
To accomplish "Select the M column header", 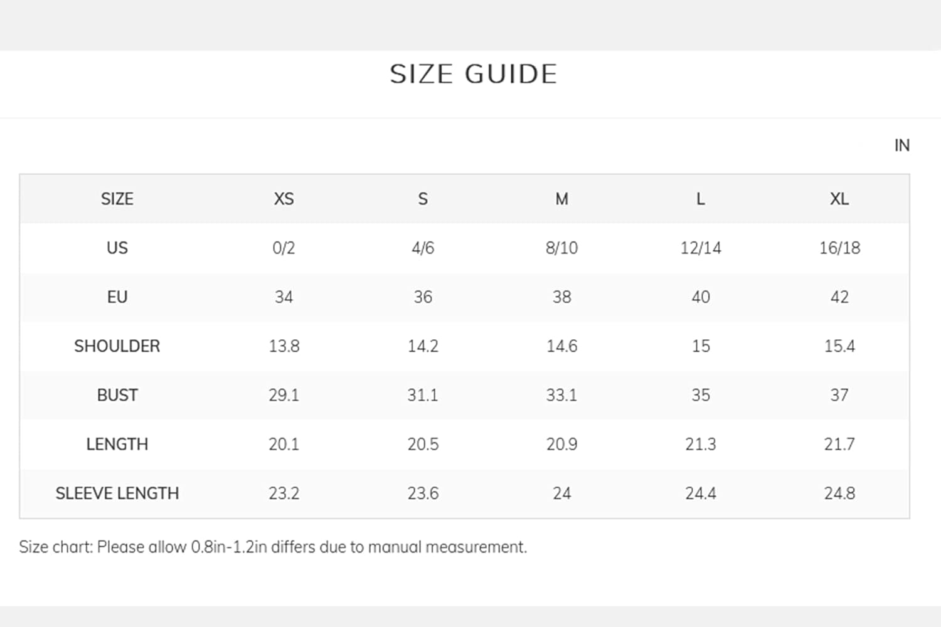I will click(x=561, y=199).
